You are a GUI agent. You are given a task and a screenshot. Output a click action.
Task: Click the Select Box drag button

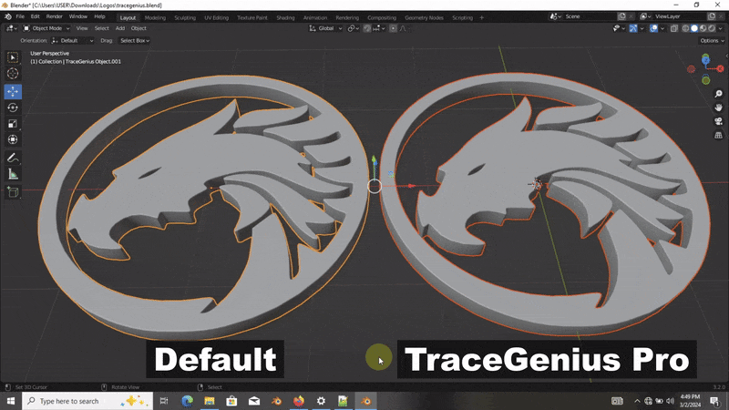tap(134, 40)
